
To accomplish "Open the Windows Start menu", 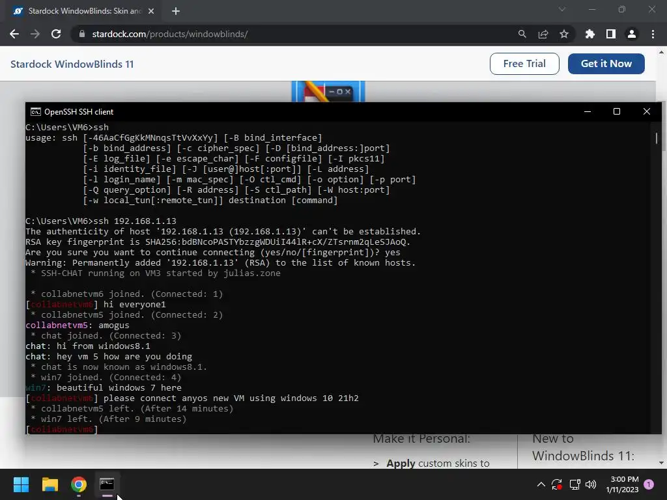I will click(21, 484).
